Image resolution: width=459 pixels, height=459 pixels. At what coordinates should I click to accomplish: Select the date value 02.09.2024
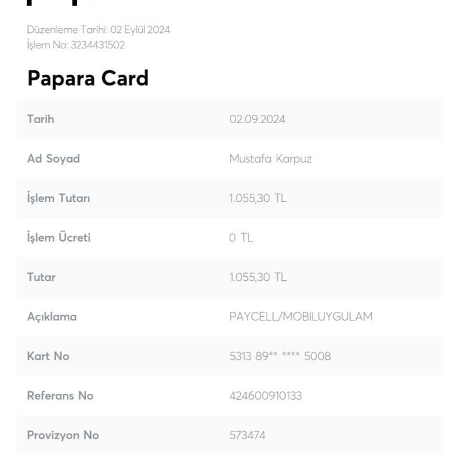(257, 119)
